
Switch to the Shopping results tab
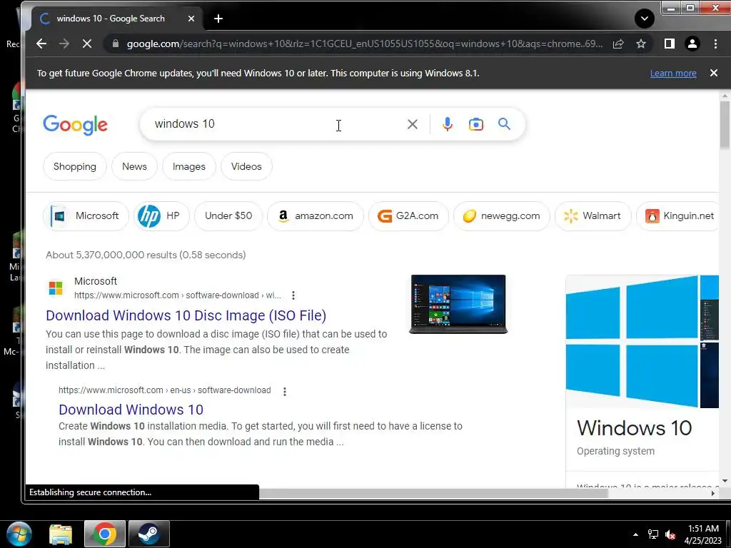(x=74, y=166)
